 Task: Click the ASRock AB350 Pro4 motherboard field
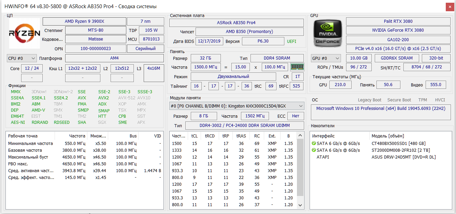(237, 23)
